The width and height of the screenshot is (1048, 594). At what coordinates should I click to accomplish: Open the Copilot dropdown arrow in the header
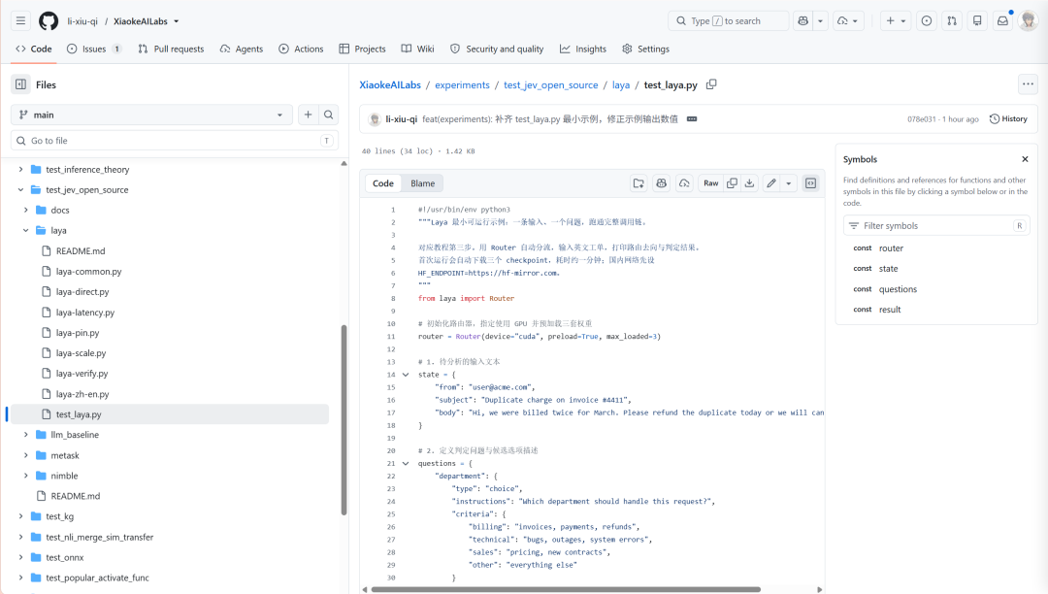820,20
